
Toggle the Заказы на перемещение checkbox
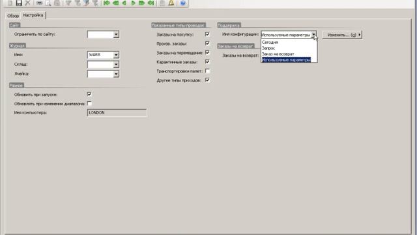pyautogui.click(x=207, y=52)
